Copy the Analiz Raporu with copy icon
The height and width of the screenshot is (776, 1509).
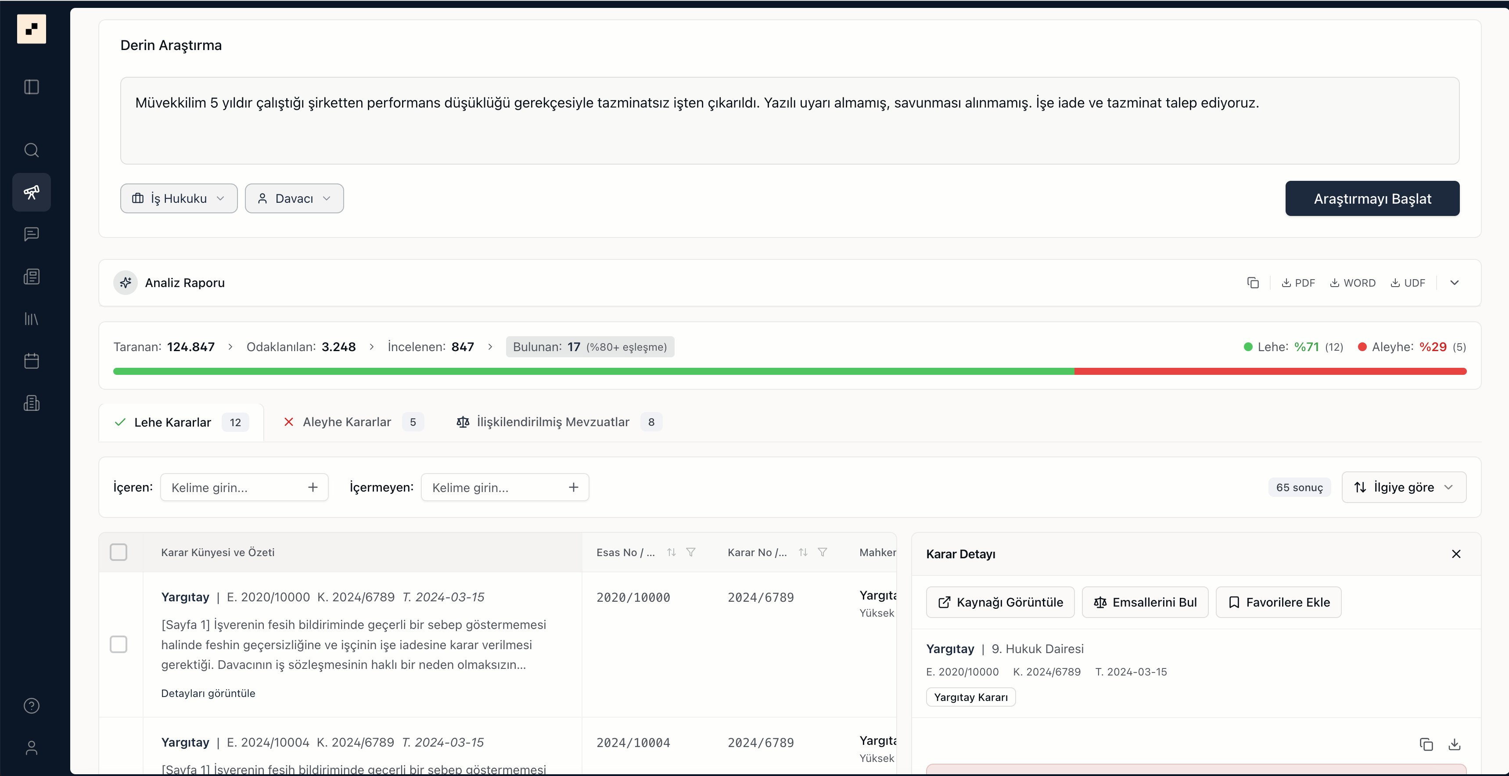(1252, 283)
